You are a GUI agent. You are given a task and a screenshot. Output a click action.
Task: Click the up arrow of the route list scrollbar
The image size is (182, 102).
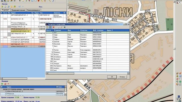tap(65, 87)
